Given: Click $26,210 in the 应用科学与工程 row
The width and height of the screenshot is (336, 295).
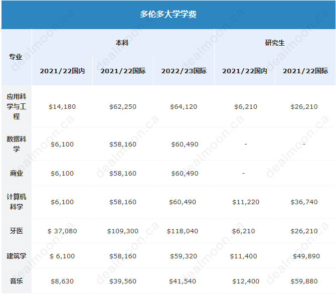Looking at the screenshot, I should coord(304,106).
